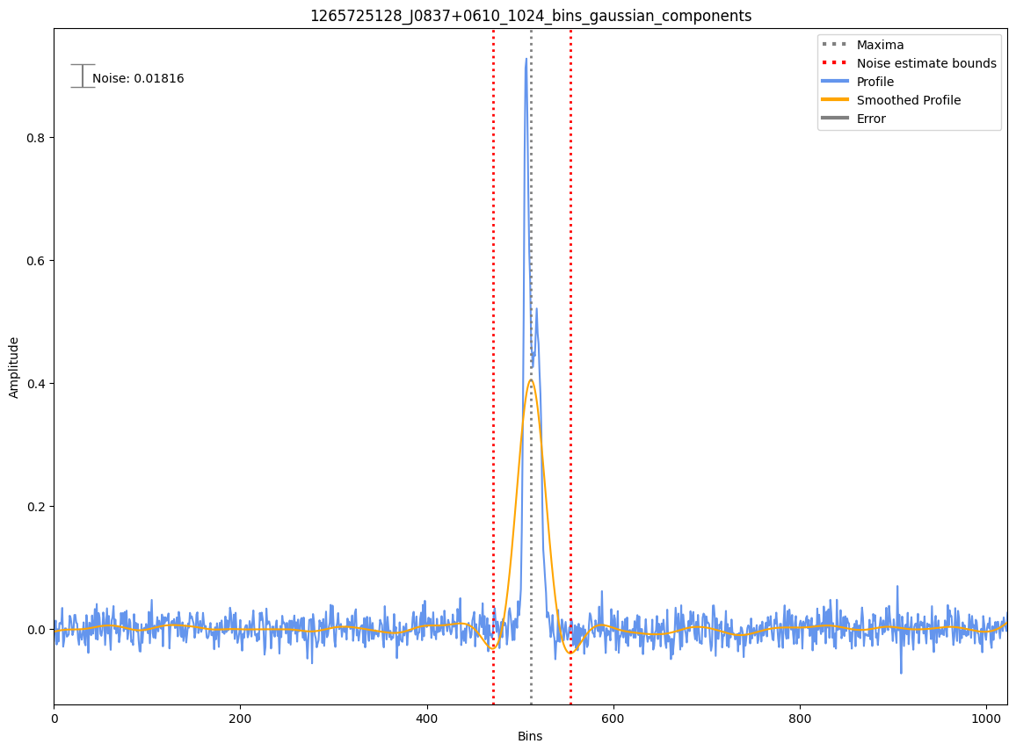Click the gray dotted Maxima legend line sample
This screenshot has height=751, width=1016.
pyautogui.click(x=835, y=45)
